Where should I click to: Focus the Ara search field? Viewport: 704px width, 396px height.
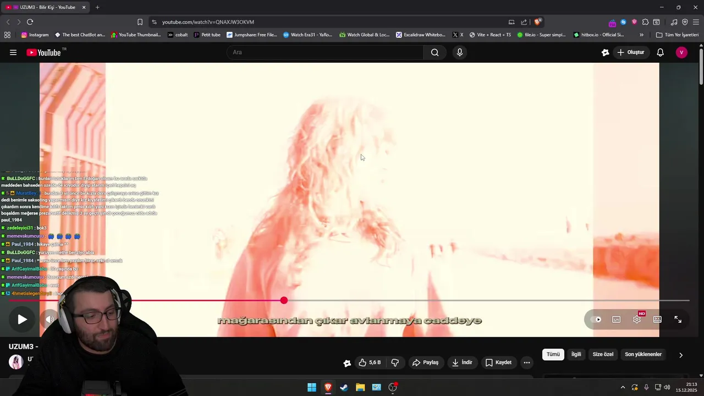coord(325,52)
